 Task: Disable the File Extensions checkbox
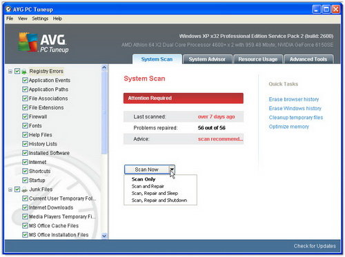[x=25, y=107]
